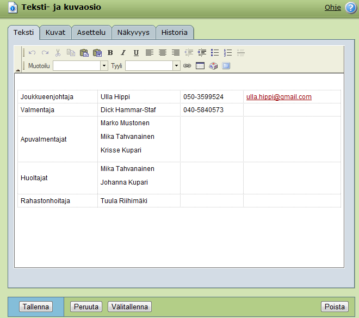This screenshot has width=359, height=318.
Task: Copy selection with the copy icon
Action: click(71, 53)
